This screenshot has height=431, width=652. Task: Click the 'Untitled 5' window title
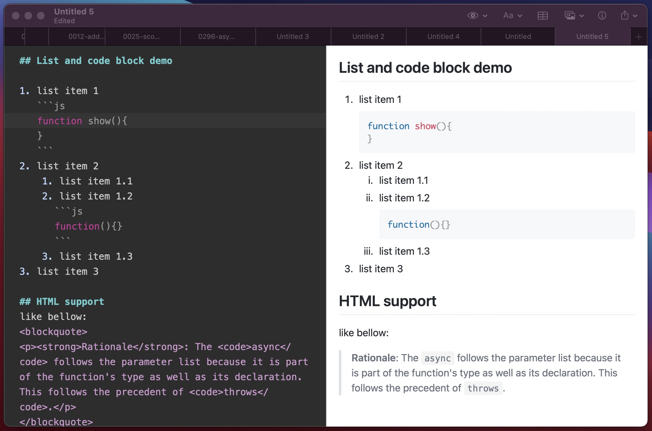click(x=74, y=12)
